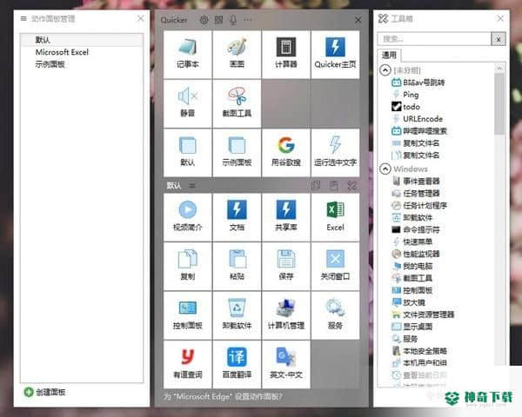Open Quicker settings gear icon
Screen dimensions: 522x417
(x=204, y=20)
